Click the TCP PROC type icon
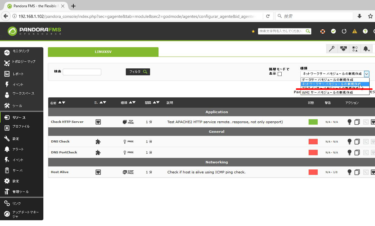Image resolution: width=375 pixels, height=226 pixels. click(128, 122)
